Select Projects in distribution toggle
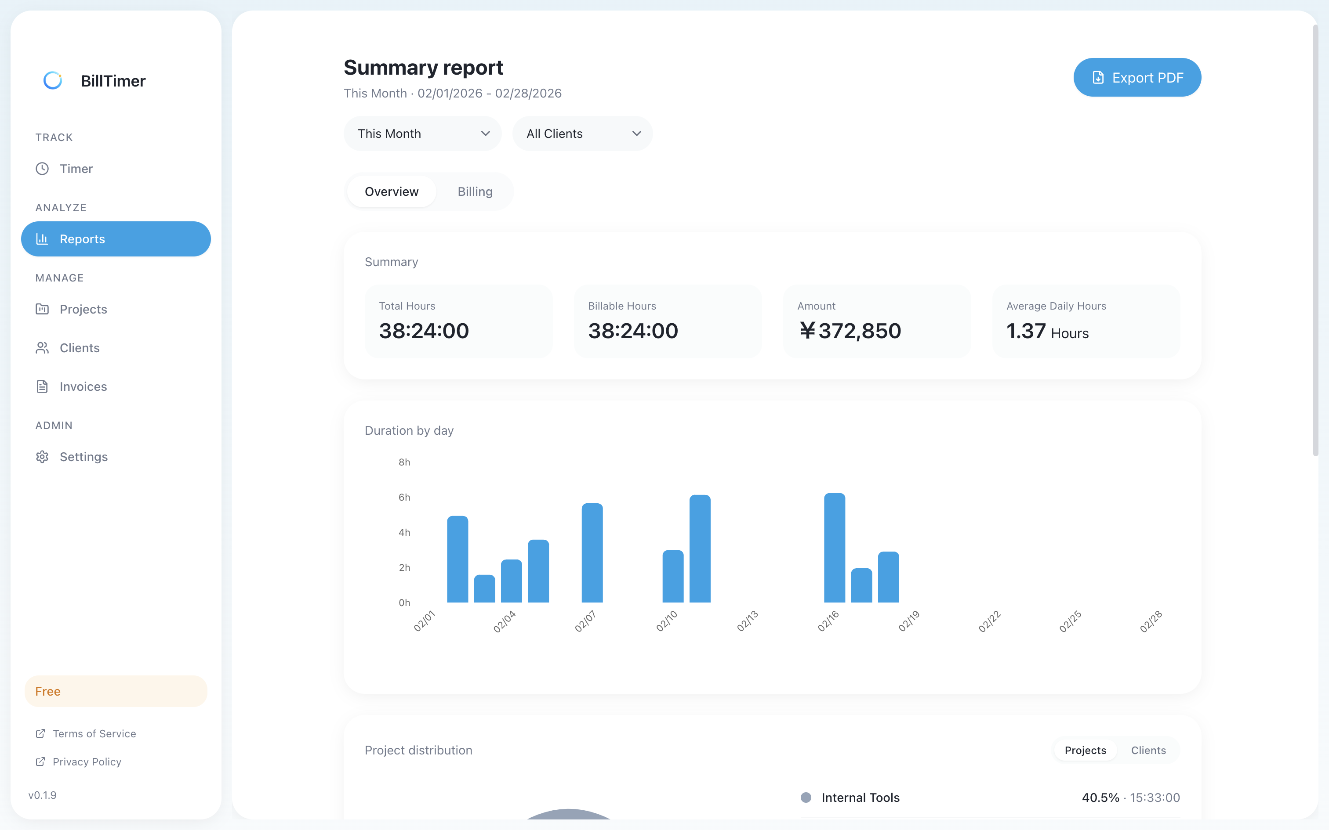Screen dimensions: 1329x830 pyautogui.click(x=1085, y=751)
